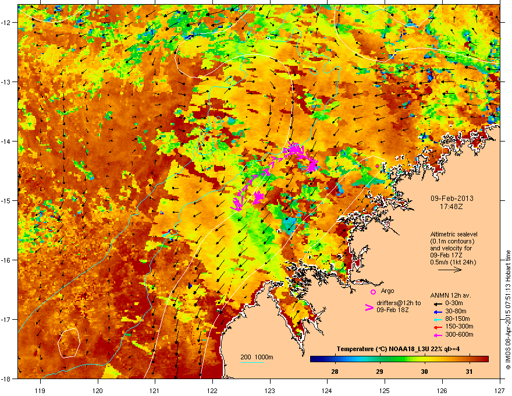Click the color bar tick label '31'
The image size is (512, 396).
point(469,372)
